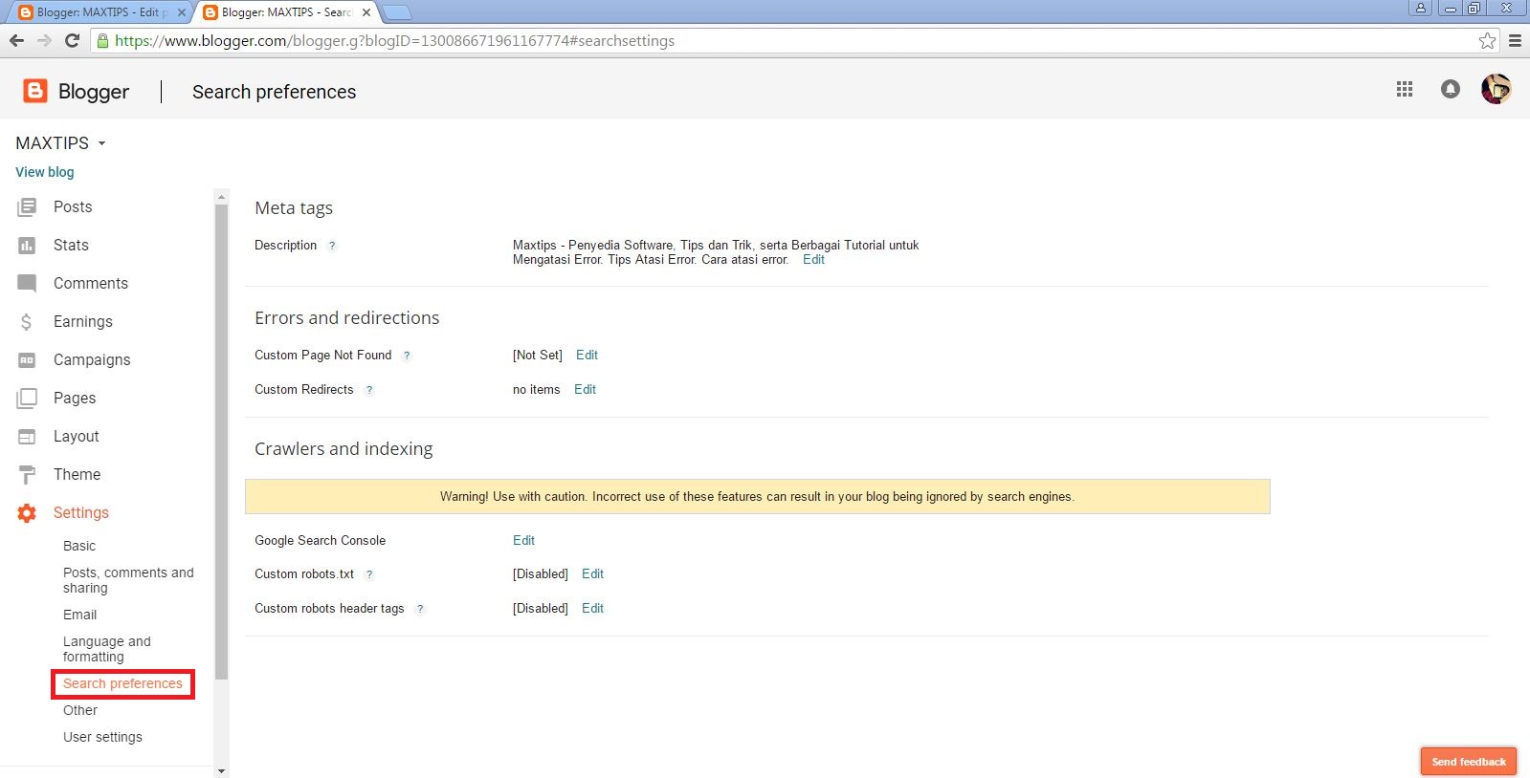The width and height of the screenshot is (1530, 778).
Task: Open the Chrome menu icon
Action: 1515,40
